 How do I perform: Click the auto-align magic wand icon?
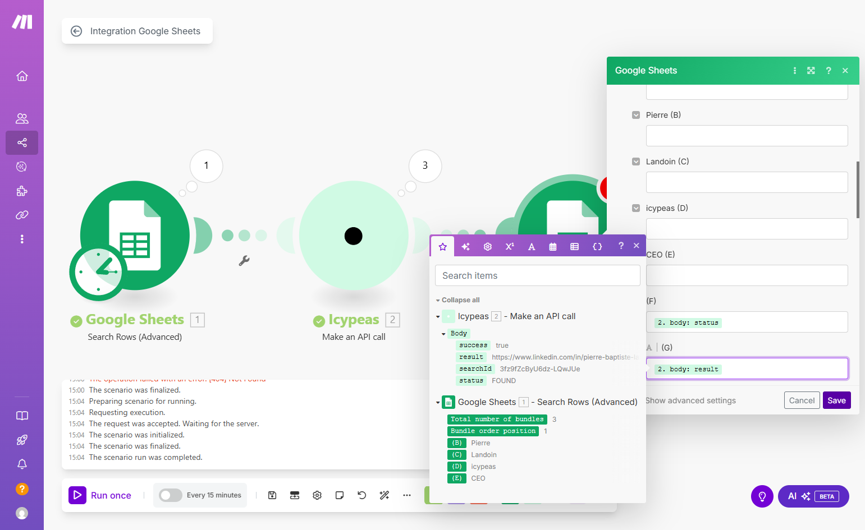click(385, 495)
